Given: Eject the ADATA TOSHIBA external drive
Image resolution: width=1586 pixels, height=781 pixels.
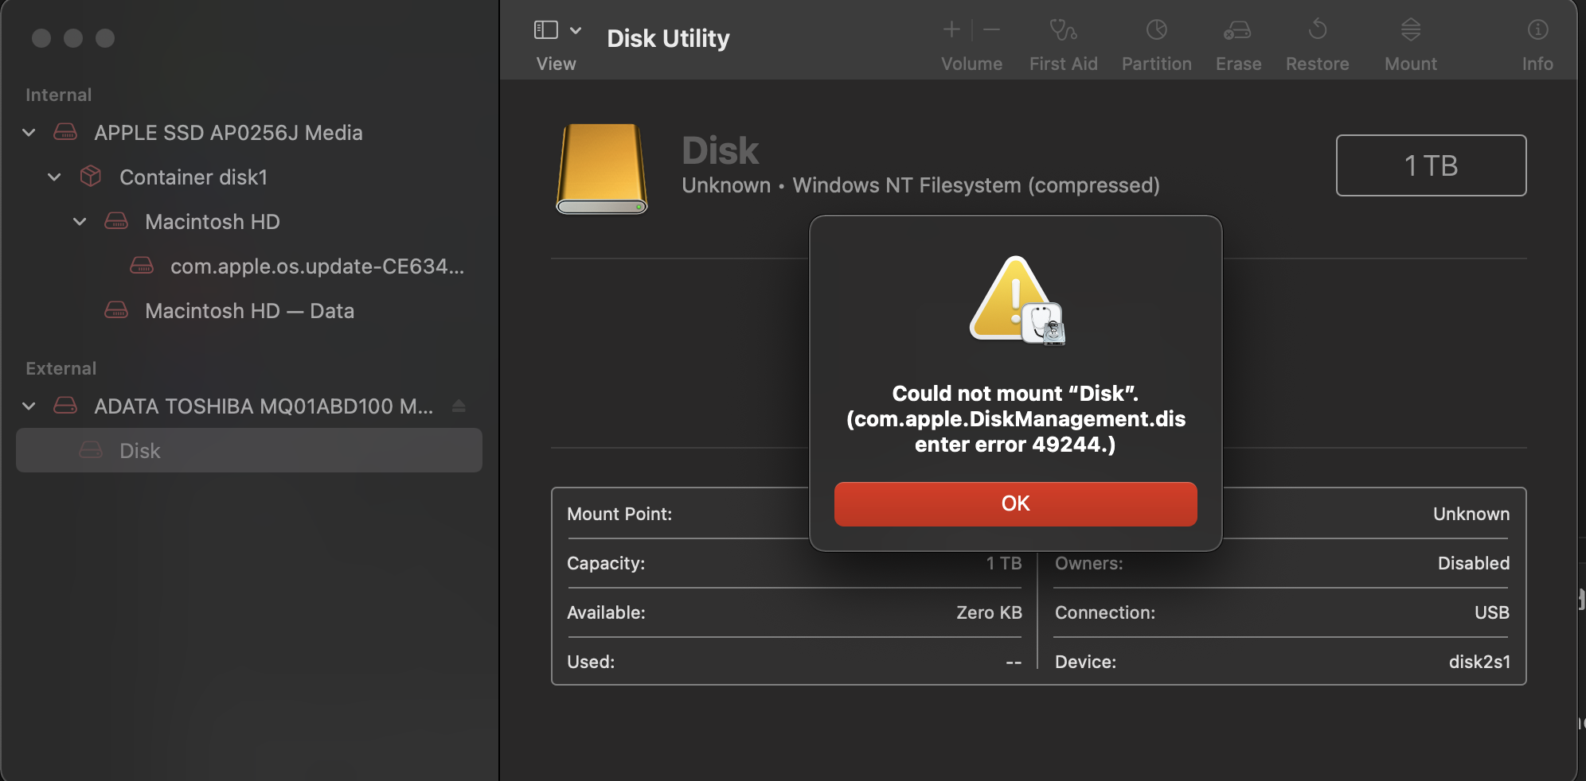Looking at the screenshot, I should tap(459, 406).
